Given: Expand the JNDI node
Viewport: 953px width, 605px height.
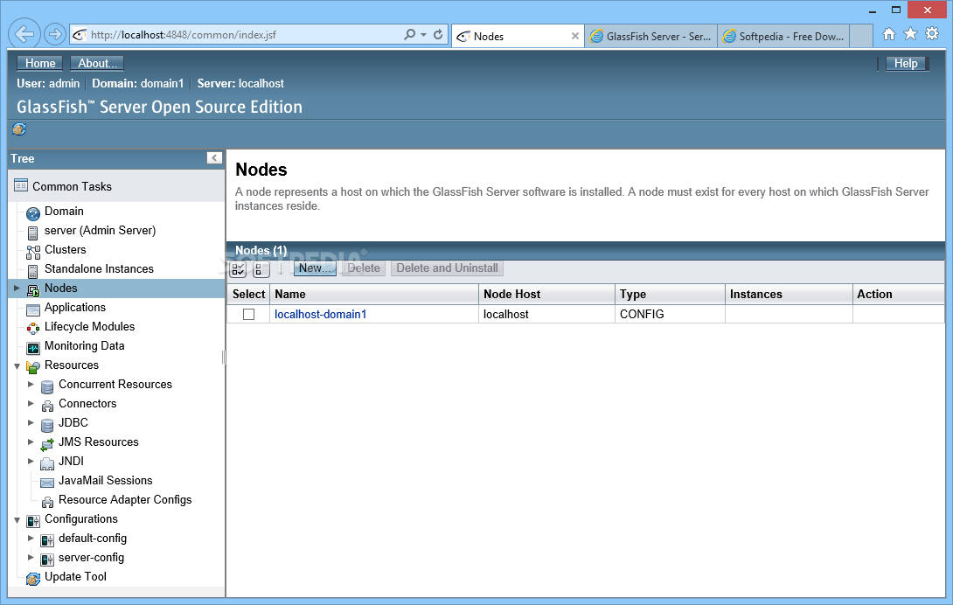Looking at the screenshot, I should tap(31, 461).
